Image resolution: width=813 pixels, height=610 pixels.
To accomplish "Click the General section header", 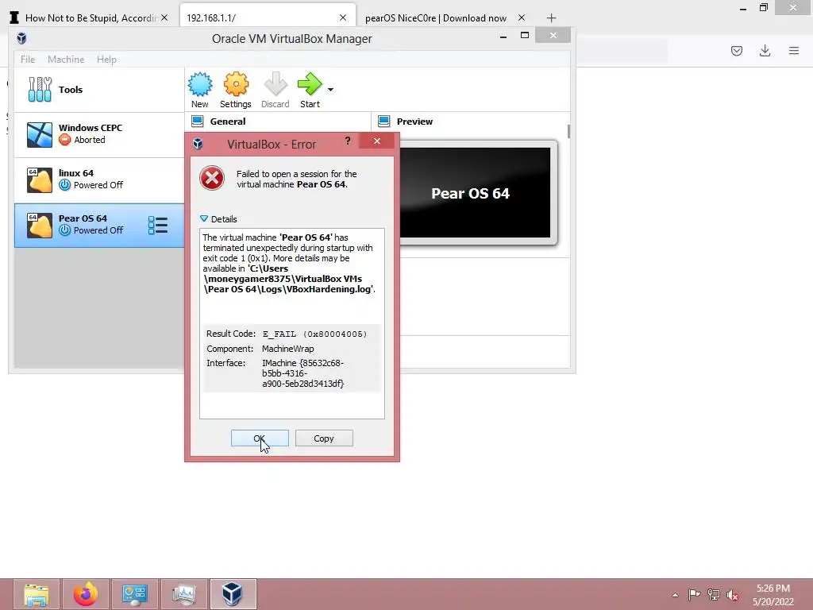I will pos(228,122).
